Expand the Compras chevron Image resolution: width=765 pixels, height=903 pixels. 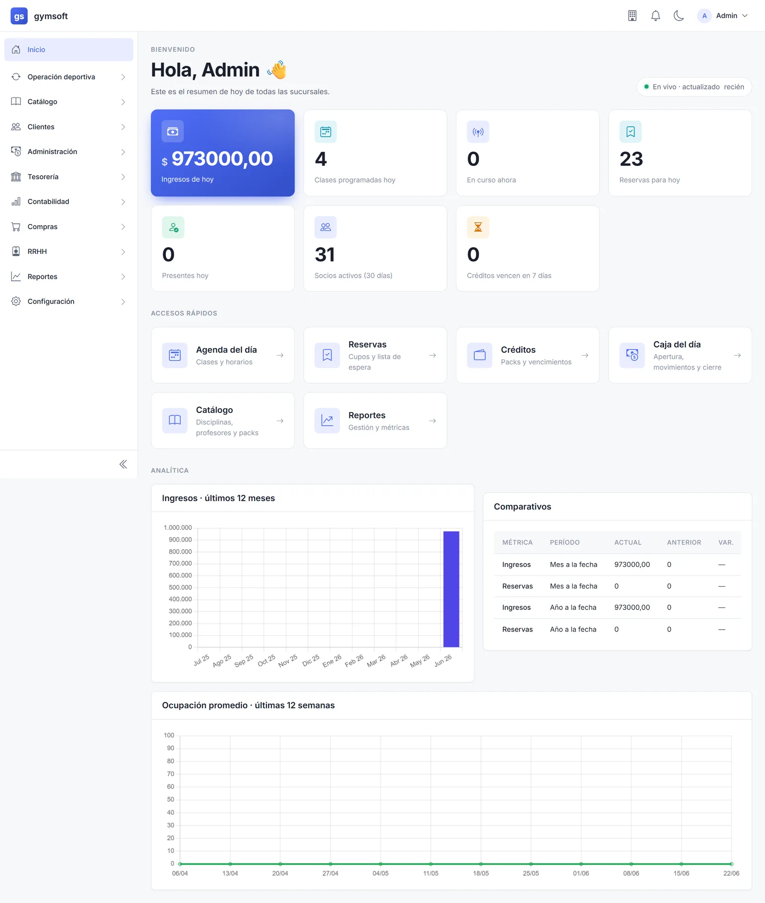[x=123, y=227]
